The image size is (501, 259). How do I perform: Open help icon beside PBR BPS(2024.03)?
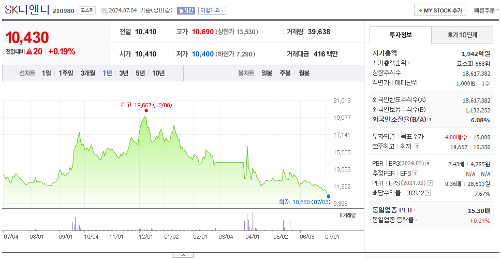(430, 183)
